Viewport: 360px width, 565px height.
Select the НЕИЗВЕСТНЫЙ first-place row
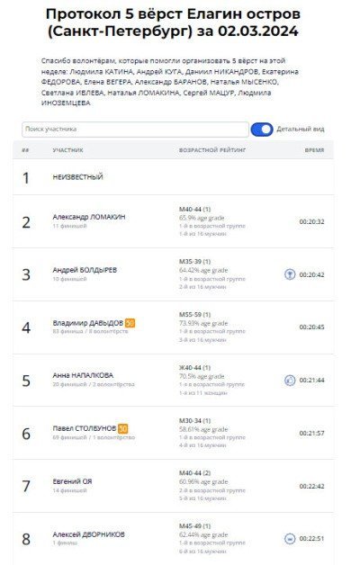point(174,177)
